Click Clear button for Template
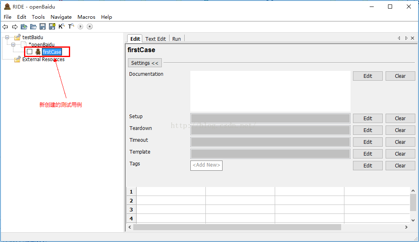Screen dimensions: 419x242 (400, 154)
